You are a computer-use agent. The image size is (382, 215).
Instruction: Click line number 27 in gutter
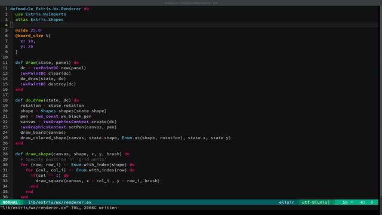[x=5, y=149]
